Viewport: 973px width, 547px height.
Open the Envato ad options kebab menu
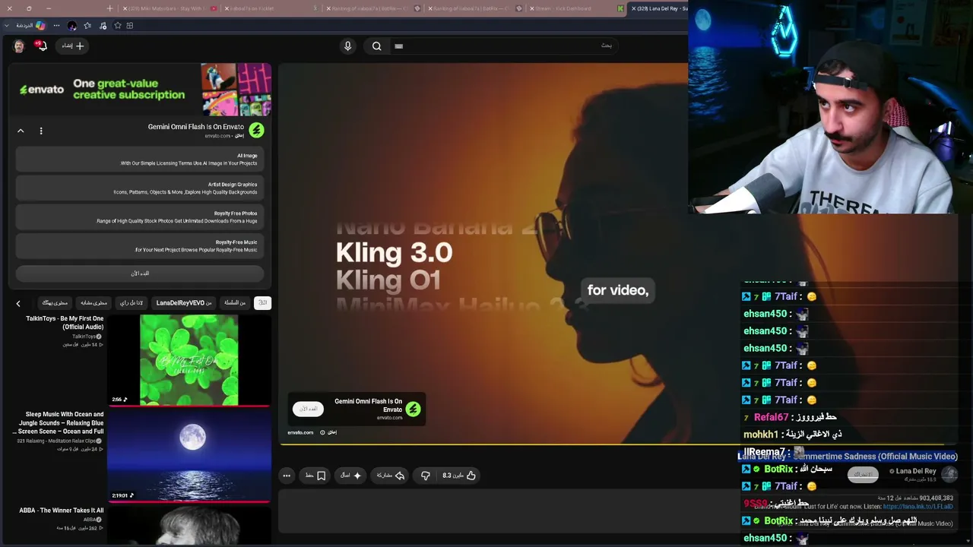[x=41, y=131]
